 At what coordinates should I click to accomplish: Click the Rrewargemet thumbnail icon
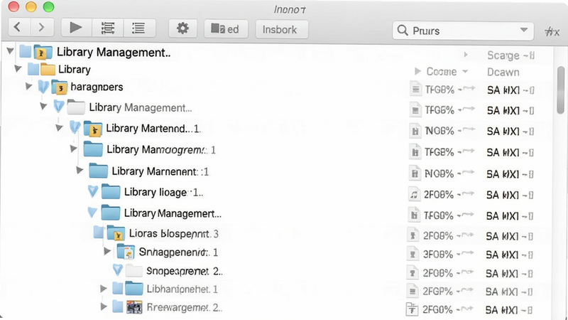[x=134, y=307]
